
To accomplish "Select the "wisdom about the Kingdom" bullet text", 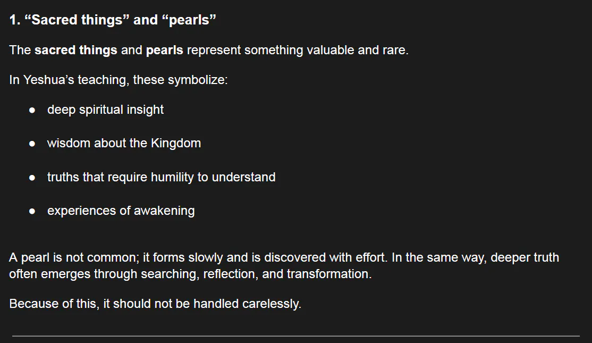I will click(x=124, y=143).
